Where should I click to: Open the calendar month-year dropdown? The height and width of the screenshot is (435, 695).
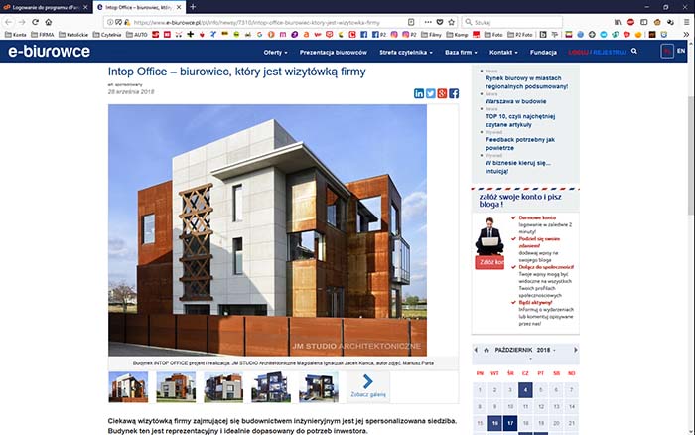click(x=525, y=350)
